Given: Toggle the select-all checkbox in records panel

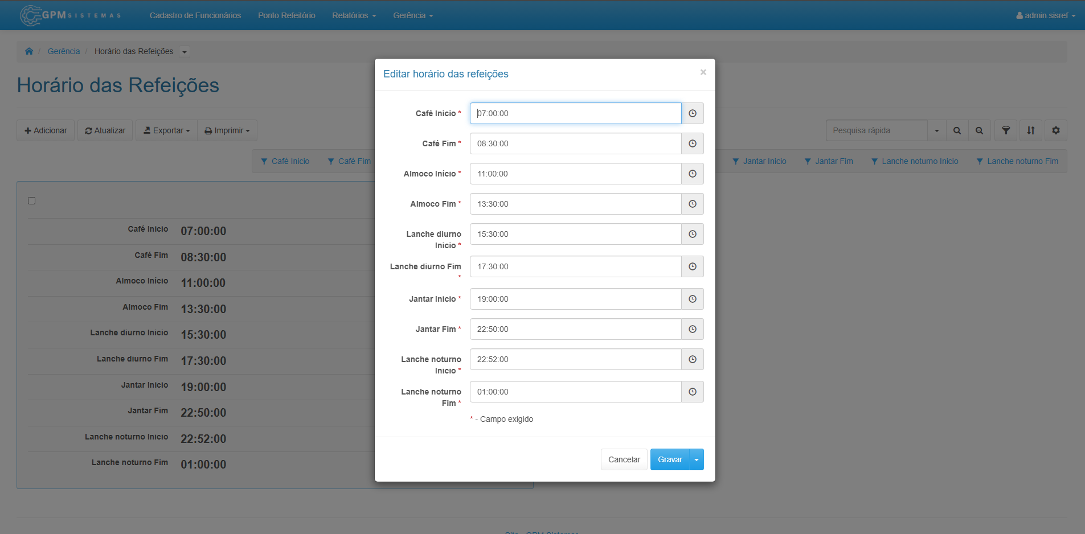Looking at the screenshot, I should (x=32, y=200).
